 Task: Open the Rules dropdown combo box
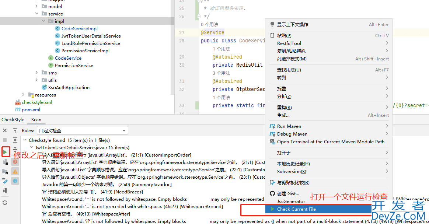pos(82,130)
